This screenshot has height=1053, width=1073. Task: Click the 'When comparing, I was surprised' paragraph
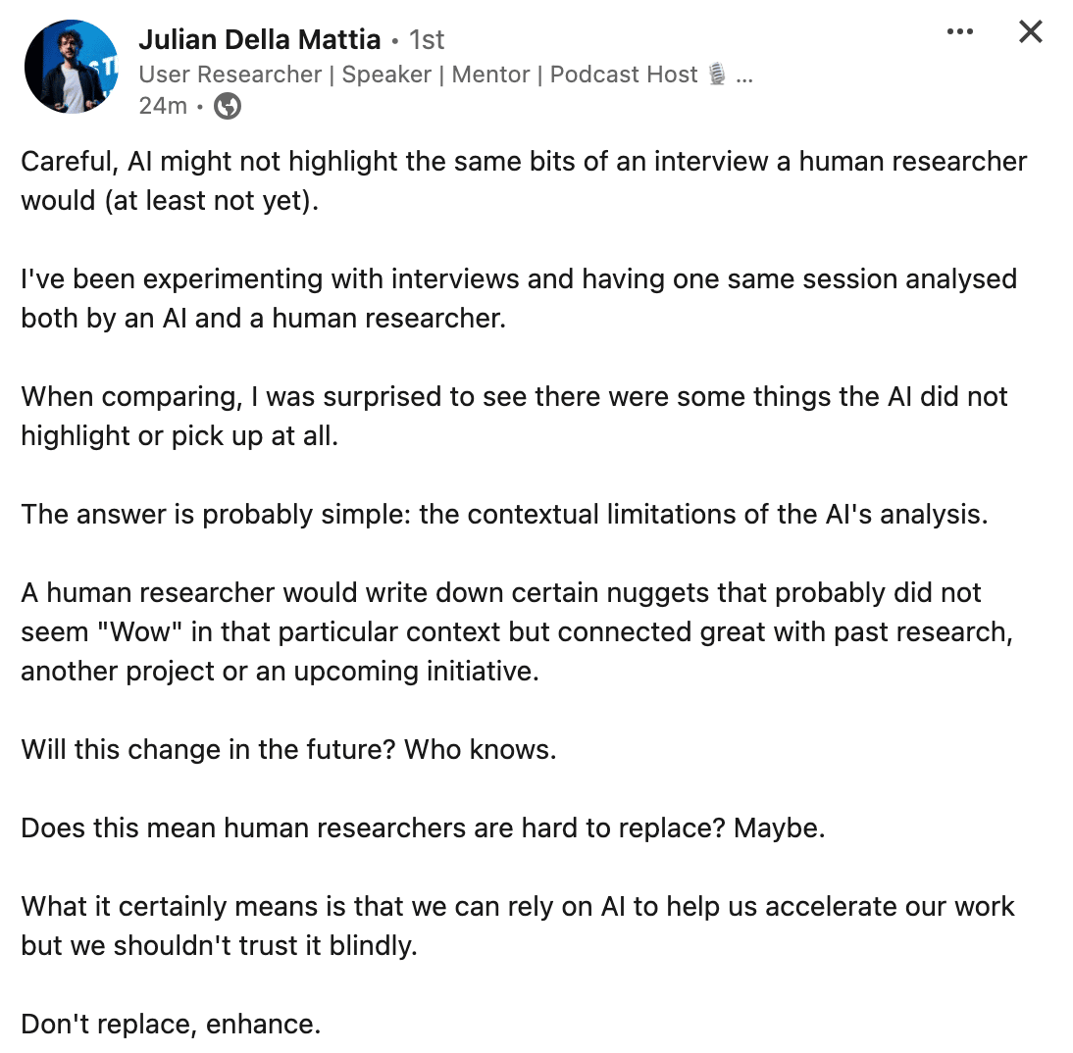(x=514, y=416)
